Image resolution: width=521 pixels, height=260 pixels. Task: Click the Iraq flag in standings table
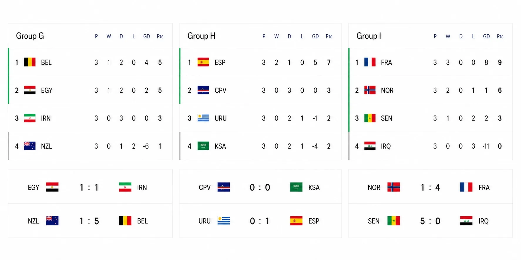point(370,146)
